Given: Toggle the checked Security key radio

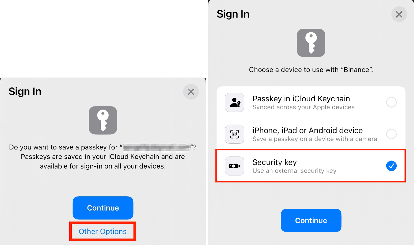Looking at the screenshot, I should pos(391,166).
